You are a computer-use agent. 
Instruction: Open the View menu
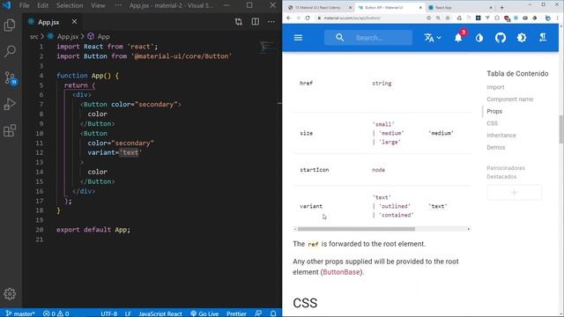pos(98,5)
